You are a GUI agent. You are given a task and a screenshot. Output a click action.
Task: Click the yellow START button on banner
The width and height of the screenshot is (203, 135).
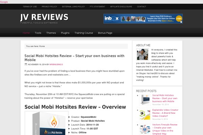pyautogui.click(x=179, y=19)
